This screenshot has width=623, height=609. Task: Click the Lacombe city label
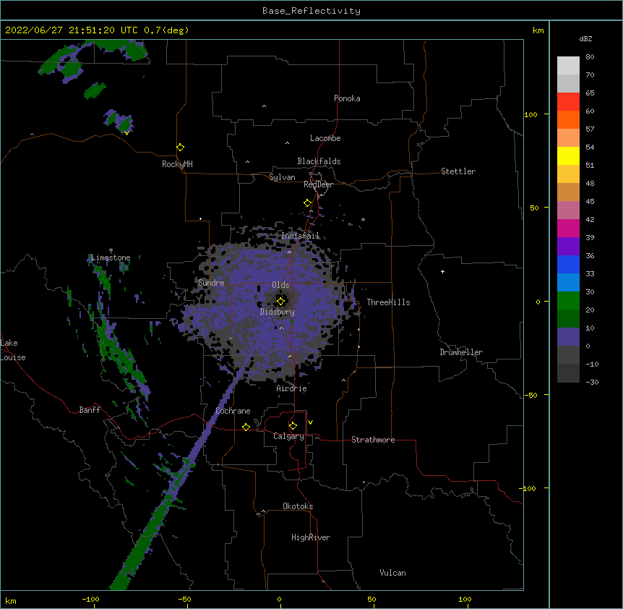(325, 138)
